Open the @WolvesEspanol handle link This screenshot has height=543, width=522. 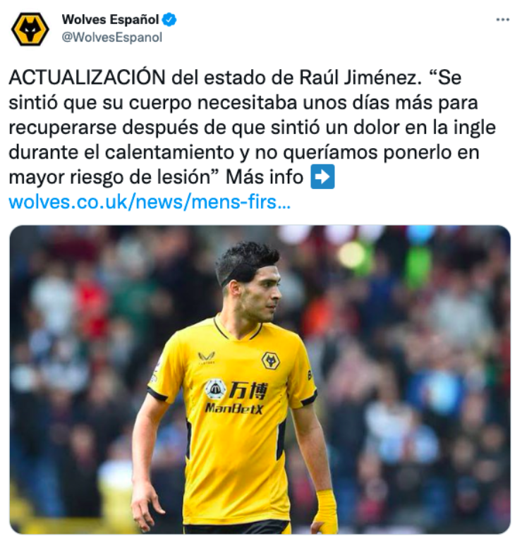click(112, 37)
